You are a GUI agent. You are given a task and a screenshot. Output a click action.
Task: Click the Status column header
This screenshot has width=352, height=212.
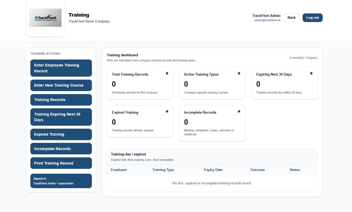pos(294,170)
